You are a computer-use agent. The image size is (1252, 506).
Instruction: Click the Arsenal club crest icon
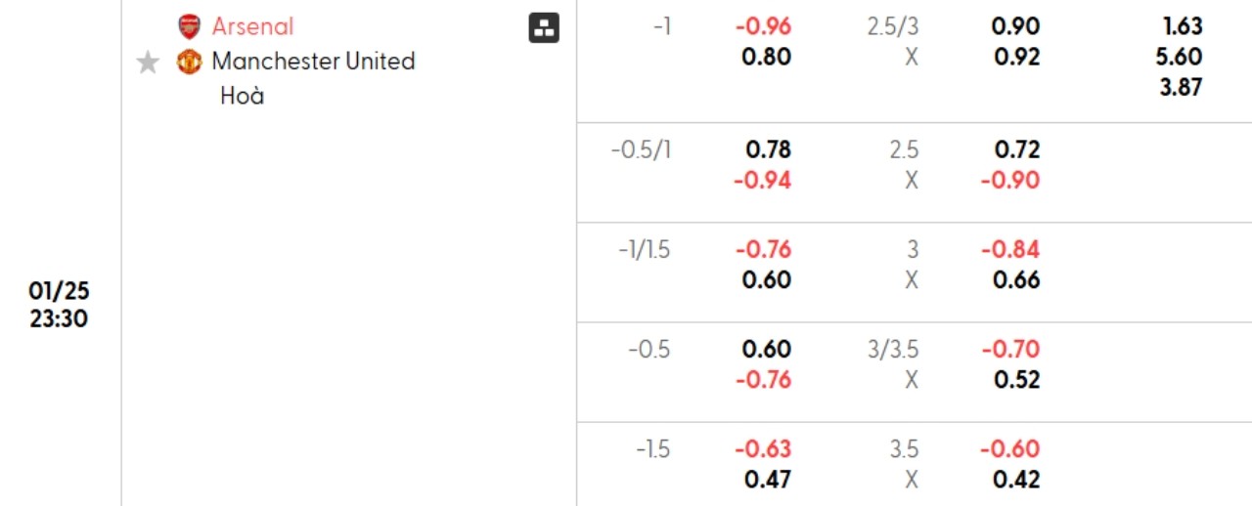pyautogui.click(x=189, y=26)
